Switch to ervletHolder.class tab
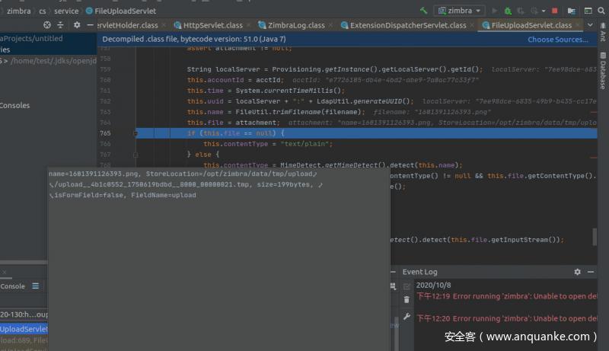This screenshot has width=609, height=351. click(127, 25)
